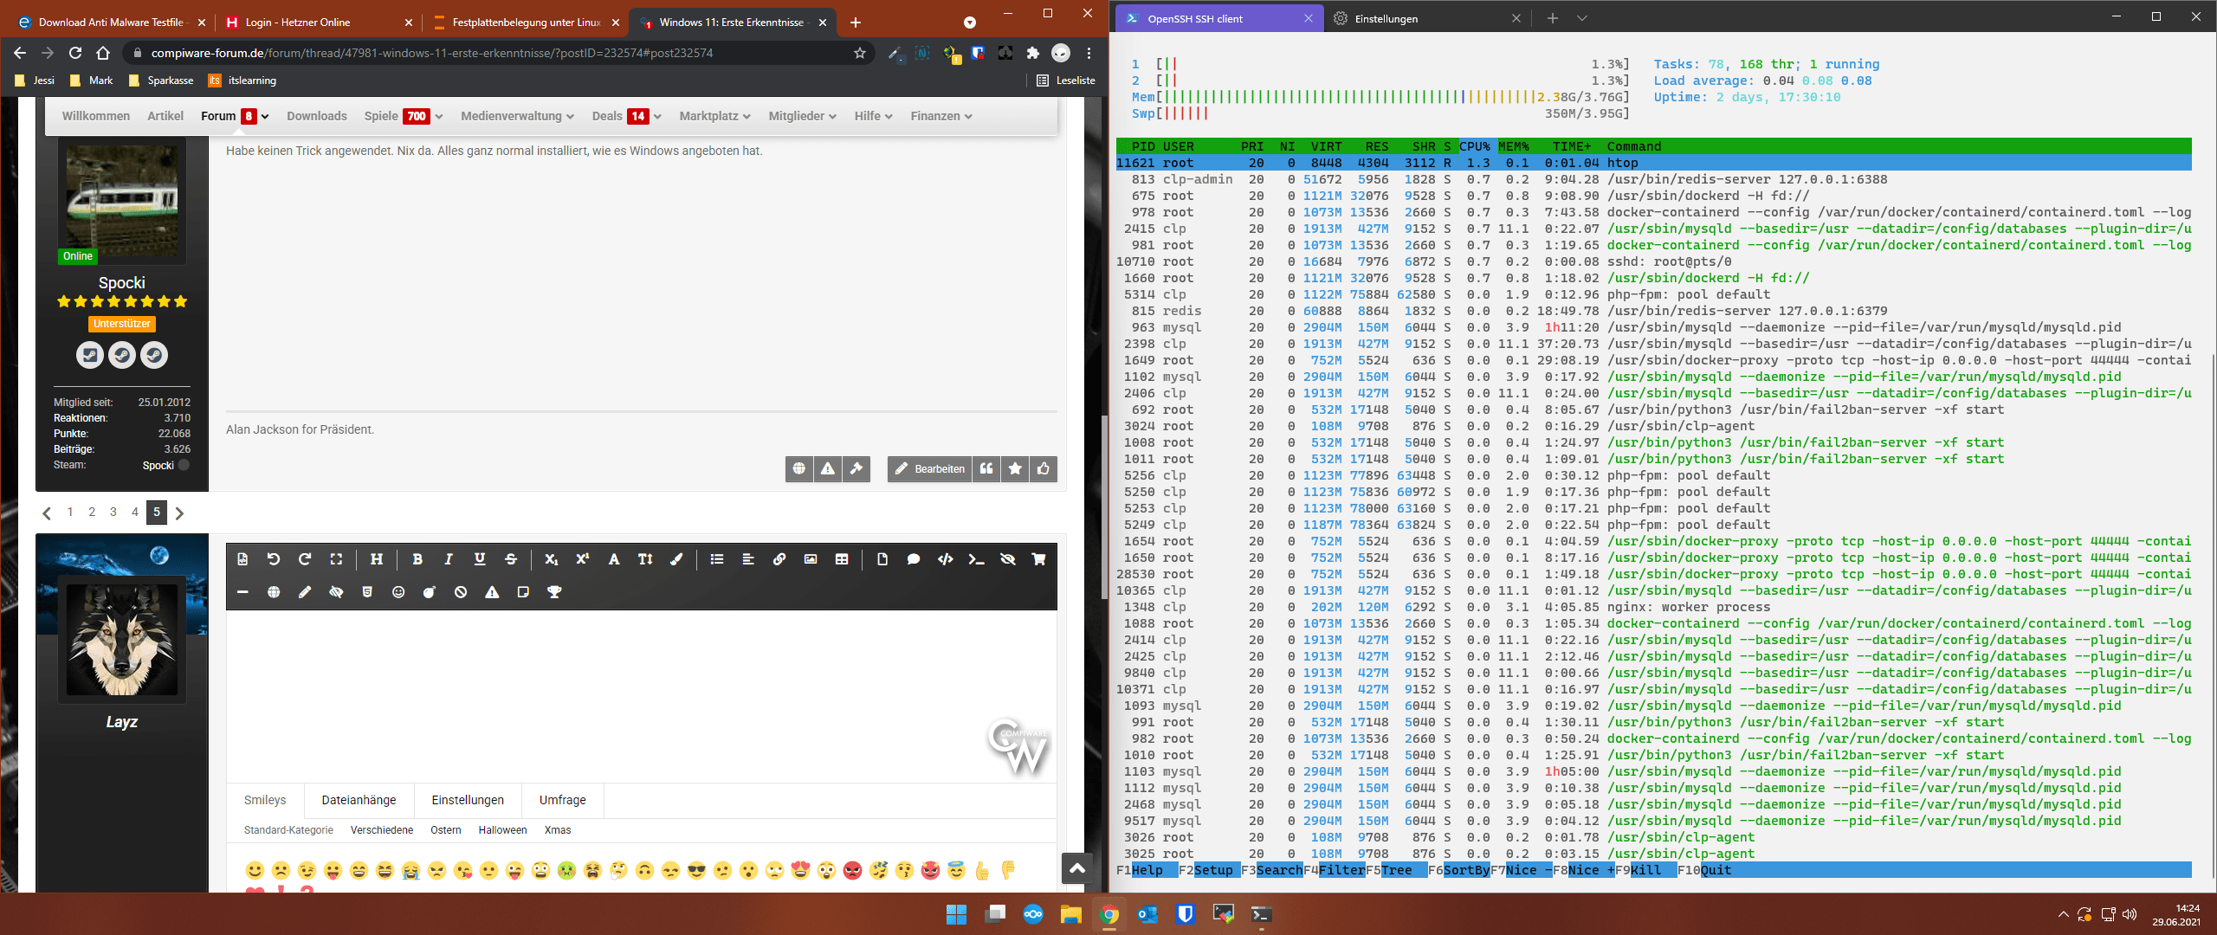Screen dimensions: 2217x935
Task: Insert a horizontal line in the editor
Action: click(242, 592)
